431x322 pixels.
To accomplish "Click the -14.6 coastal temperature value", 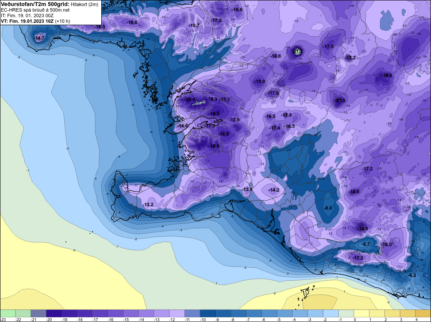I will pyautogui.click(x=182, y=126).
